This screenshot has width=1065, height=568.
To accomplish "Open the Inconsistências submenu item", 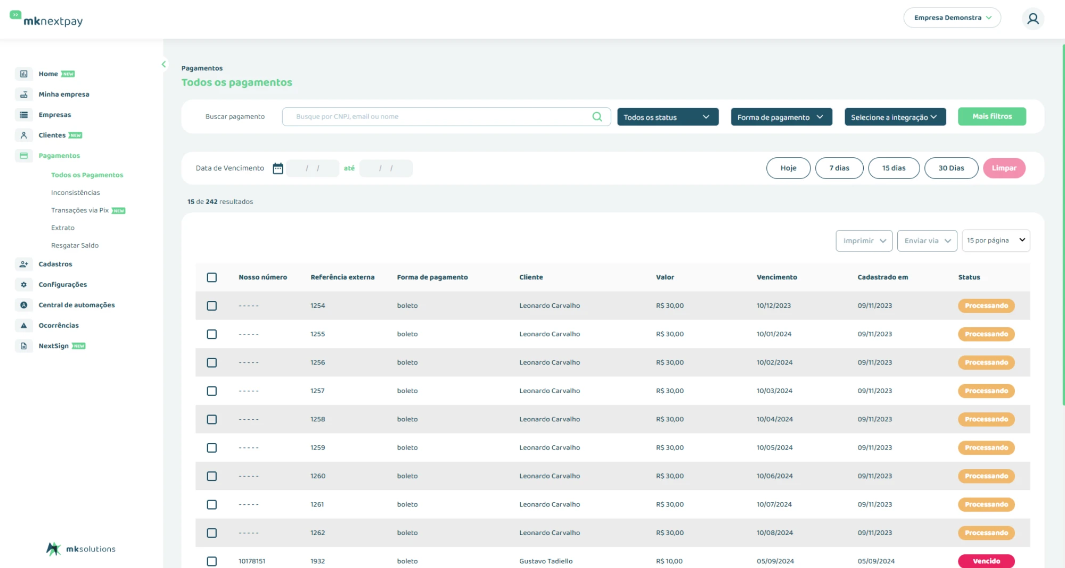I will (x=76, y=193).
